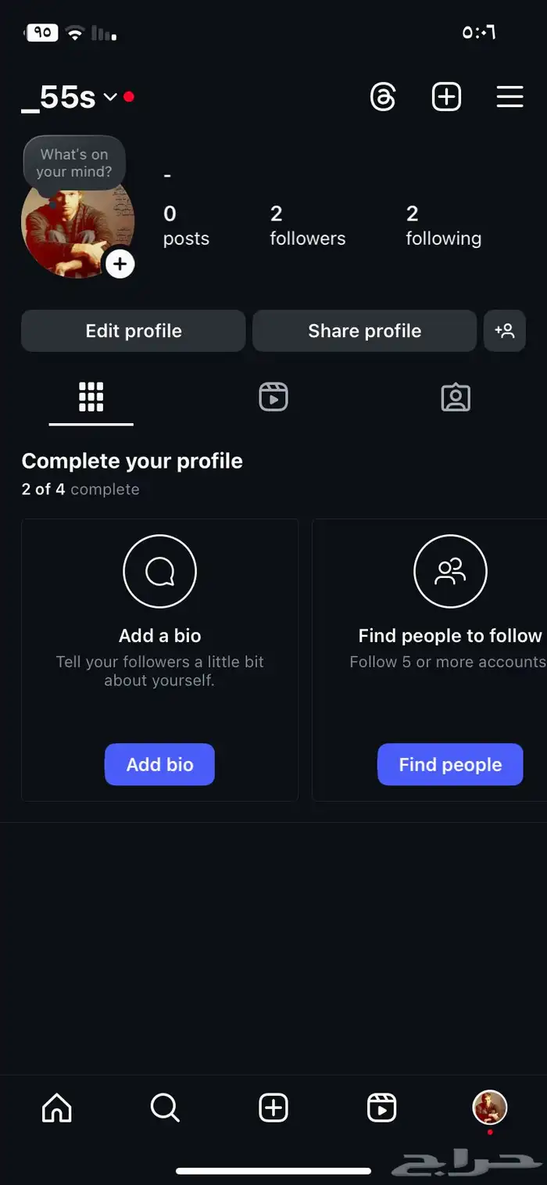Tap the create new post plus icon in header

tap(446, 97)
